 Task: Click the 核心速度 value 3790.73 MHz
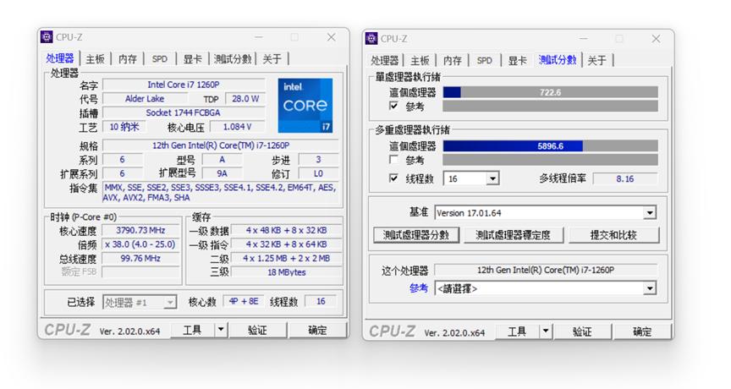[140, 230]
